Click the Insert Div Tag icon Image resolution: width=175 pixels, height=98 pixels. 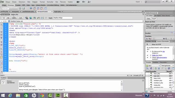[x=20, y=8]
